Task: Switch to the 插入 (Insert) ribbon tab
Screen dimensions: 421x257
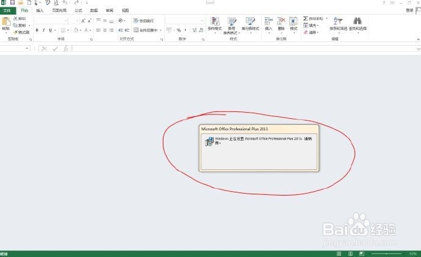Action: [x=40, y=10]
